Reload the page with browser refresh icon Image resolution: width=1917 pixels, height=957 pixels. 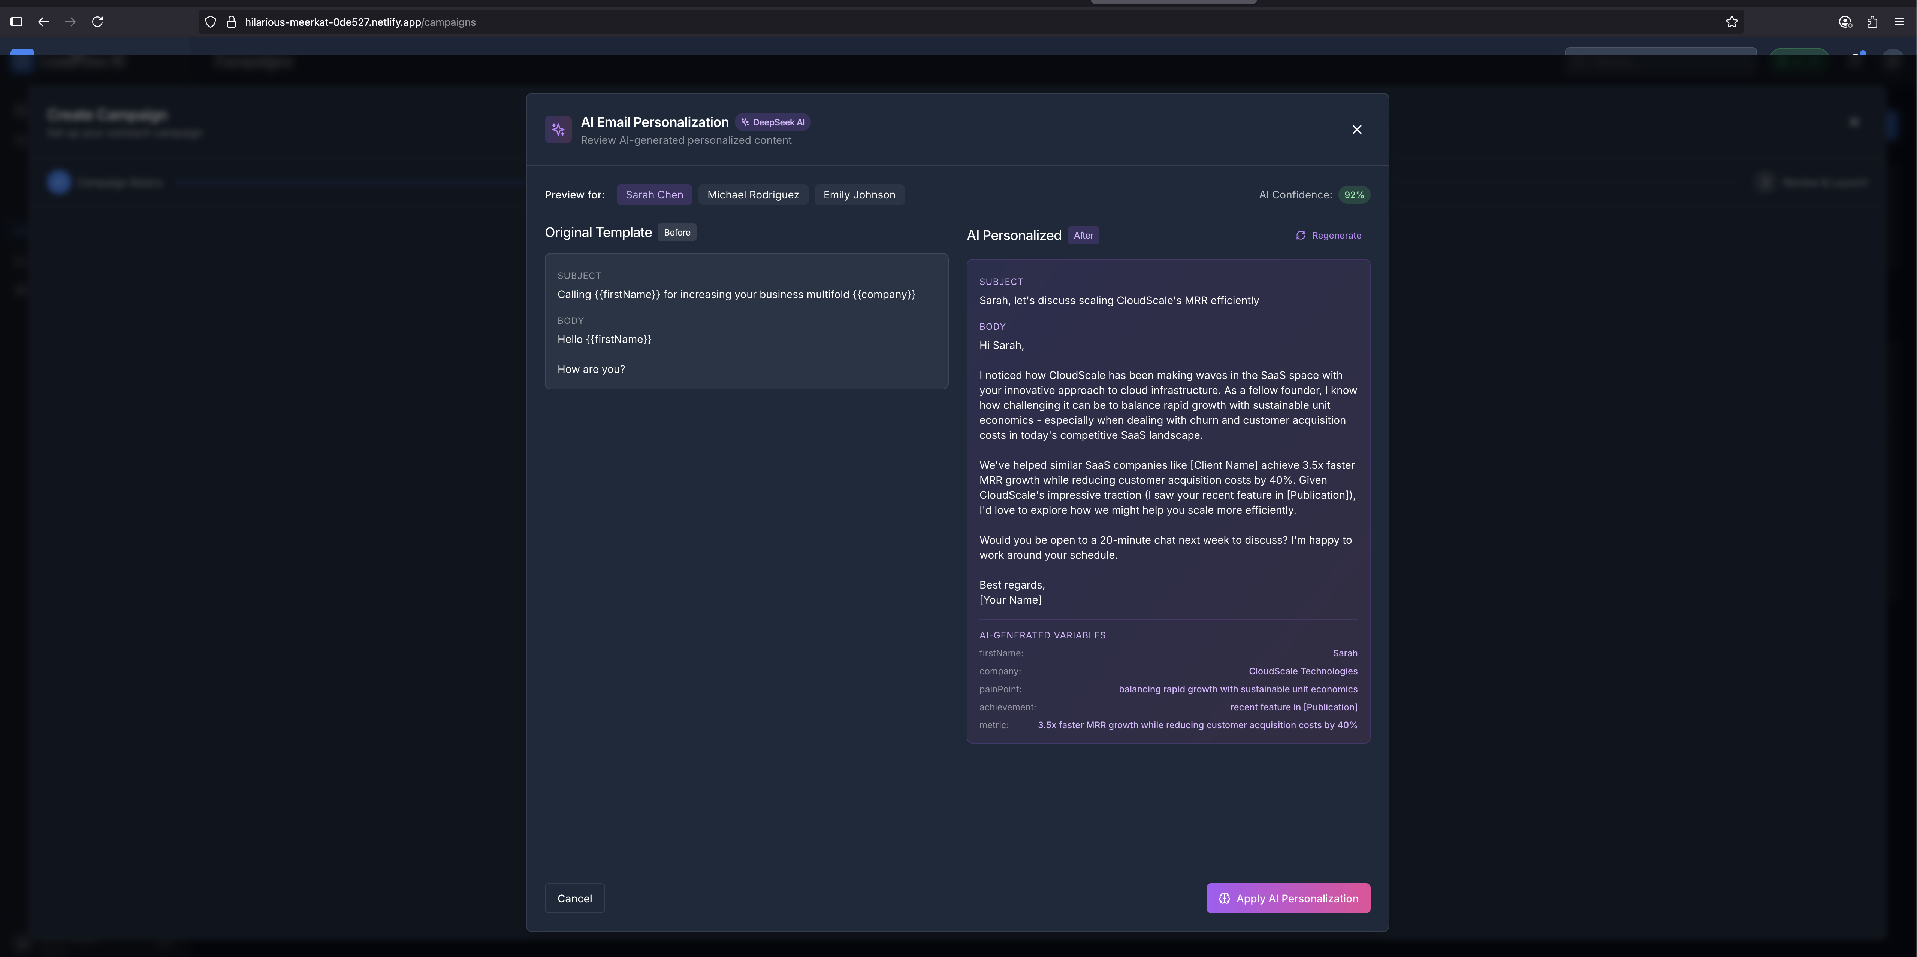click(97, 22)
